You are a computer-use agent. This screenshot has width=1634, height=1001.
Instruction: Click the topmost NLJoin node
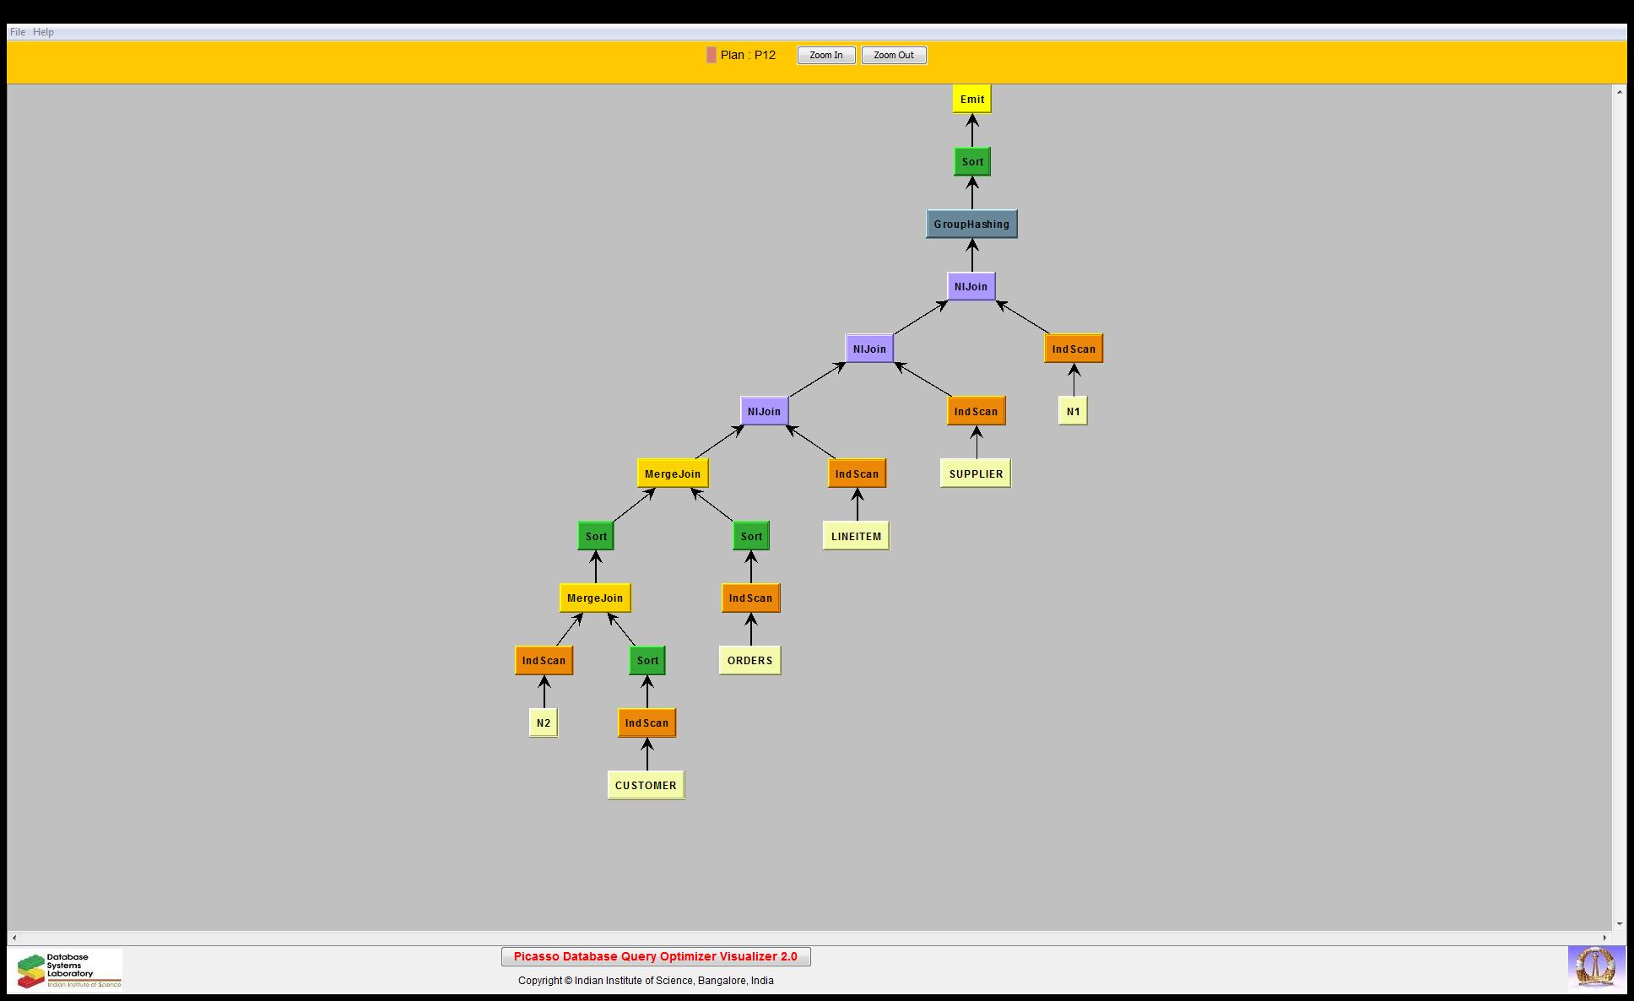(x=971, y=287)
